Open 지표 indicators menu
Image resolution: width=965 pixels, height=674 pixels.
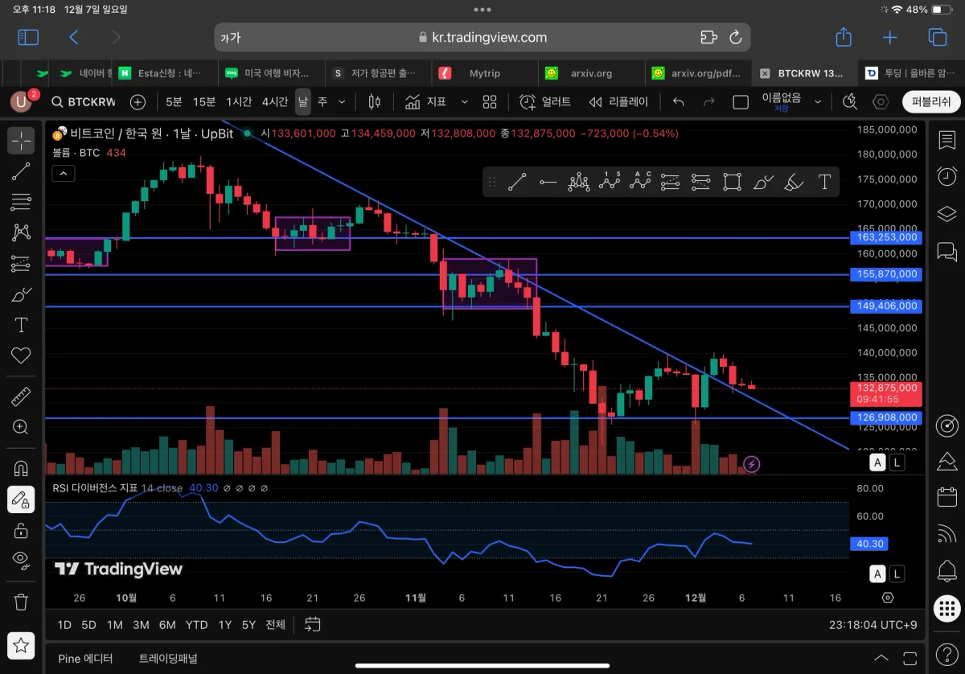[427, 101]
